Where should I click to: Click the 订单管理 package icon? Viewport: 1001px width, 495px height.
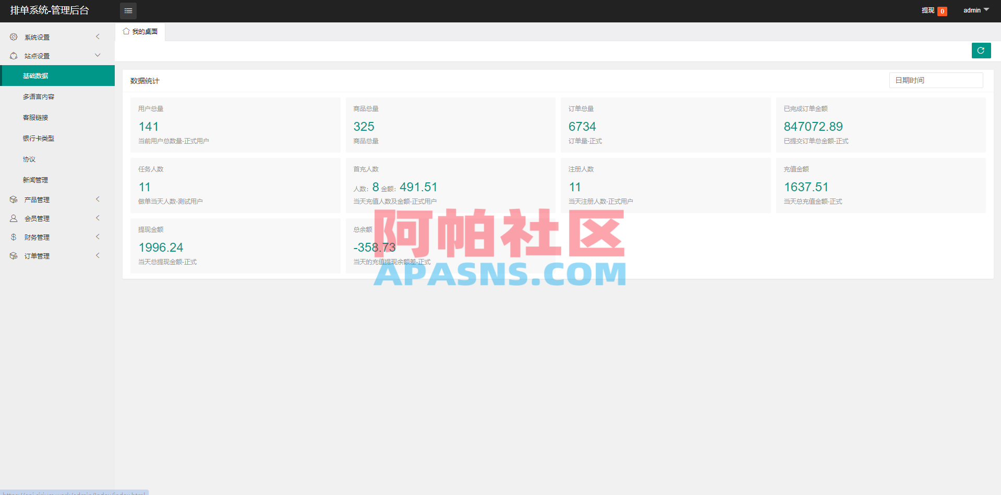tap(14, 255)
